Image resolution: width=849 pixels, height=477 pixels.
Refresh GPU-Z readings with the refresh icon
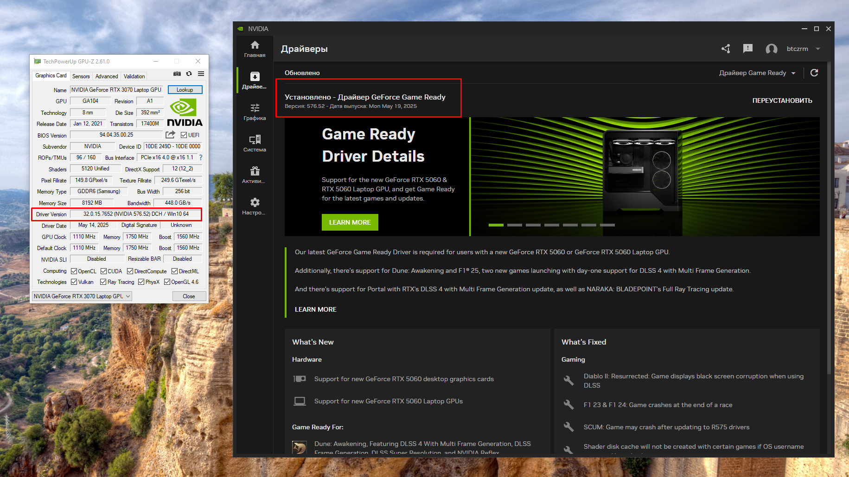(189, 74)
